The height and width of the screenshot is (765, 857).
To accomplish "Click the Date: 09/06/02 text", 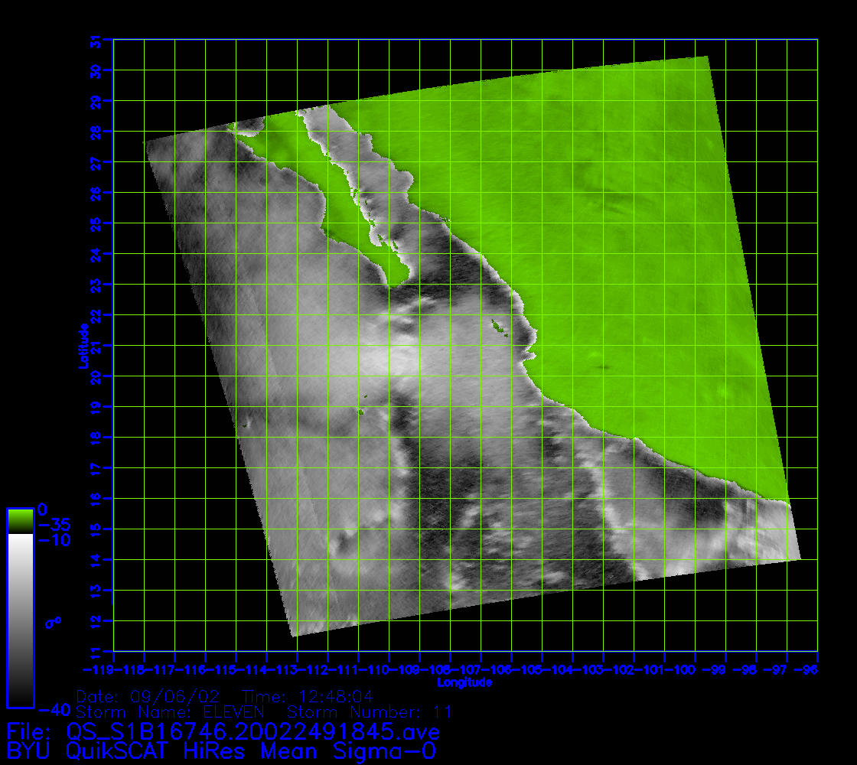I will [x=149, y=696].
